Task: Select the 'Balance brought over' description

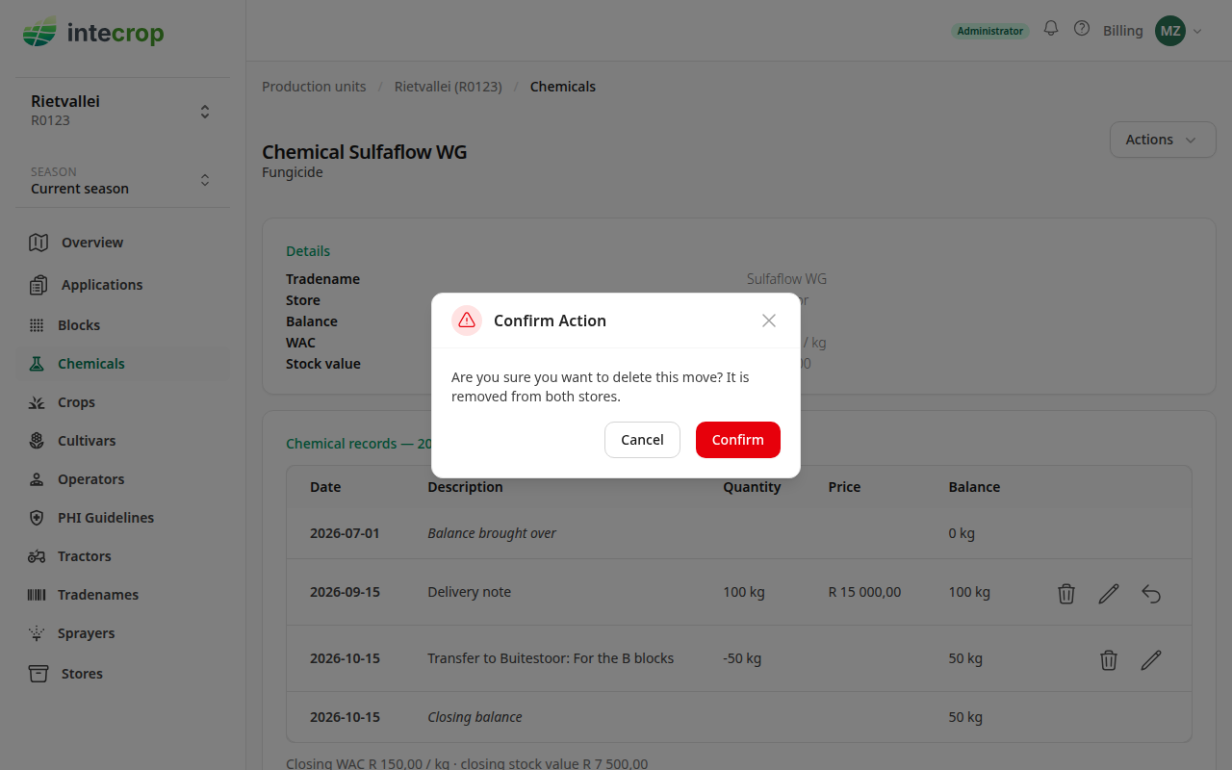Action: [x=492, y=533]
